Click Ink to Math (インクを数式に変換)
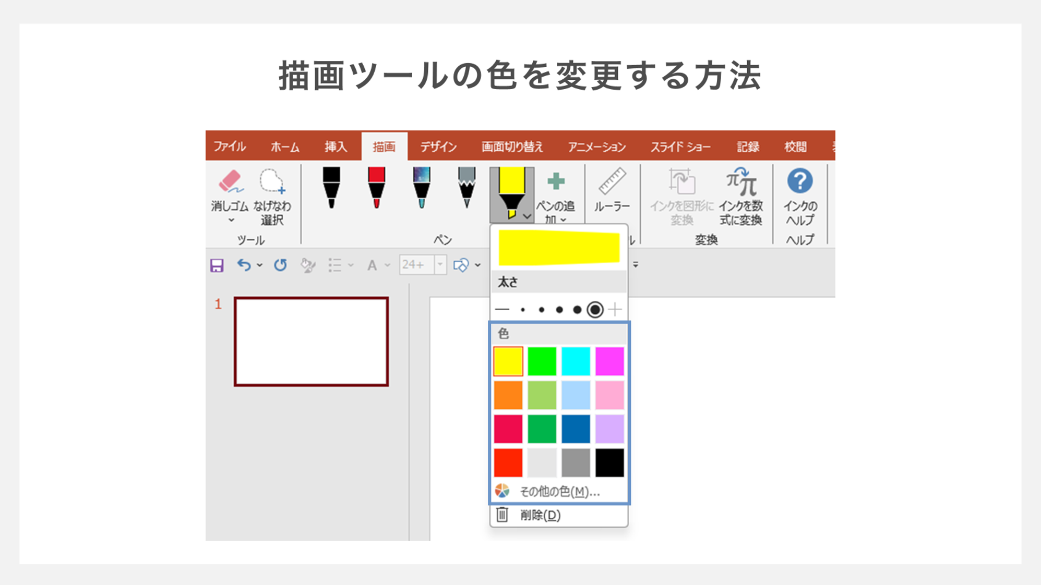 click(741, 197)
